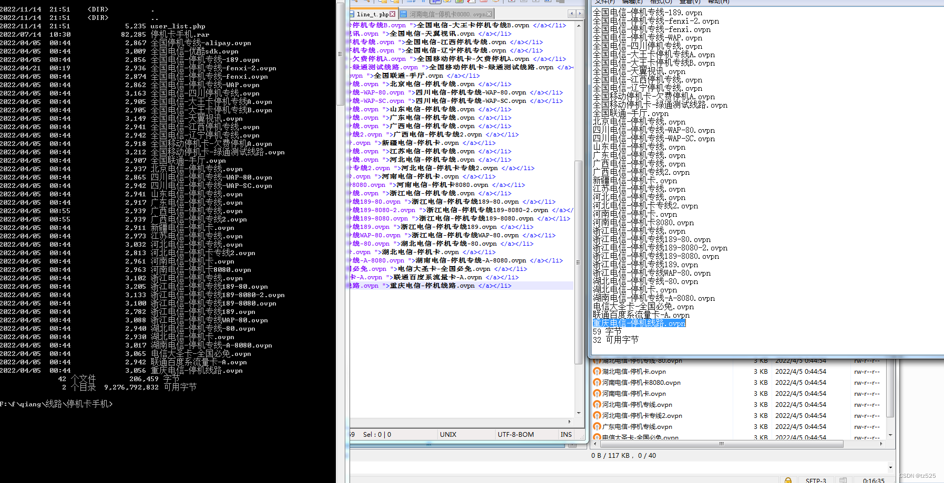This screenshot has width=944, height=483.
Task: Switch to the 河南电信-停机卡8080.ovpn tab
Action: 447,14
